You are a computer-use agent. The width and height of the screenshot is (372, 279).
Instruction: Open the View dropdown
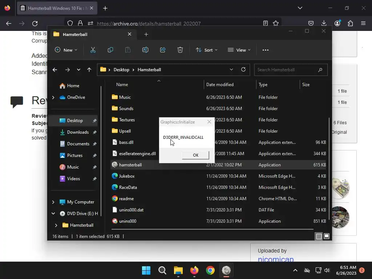tap(239, 50)
